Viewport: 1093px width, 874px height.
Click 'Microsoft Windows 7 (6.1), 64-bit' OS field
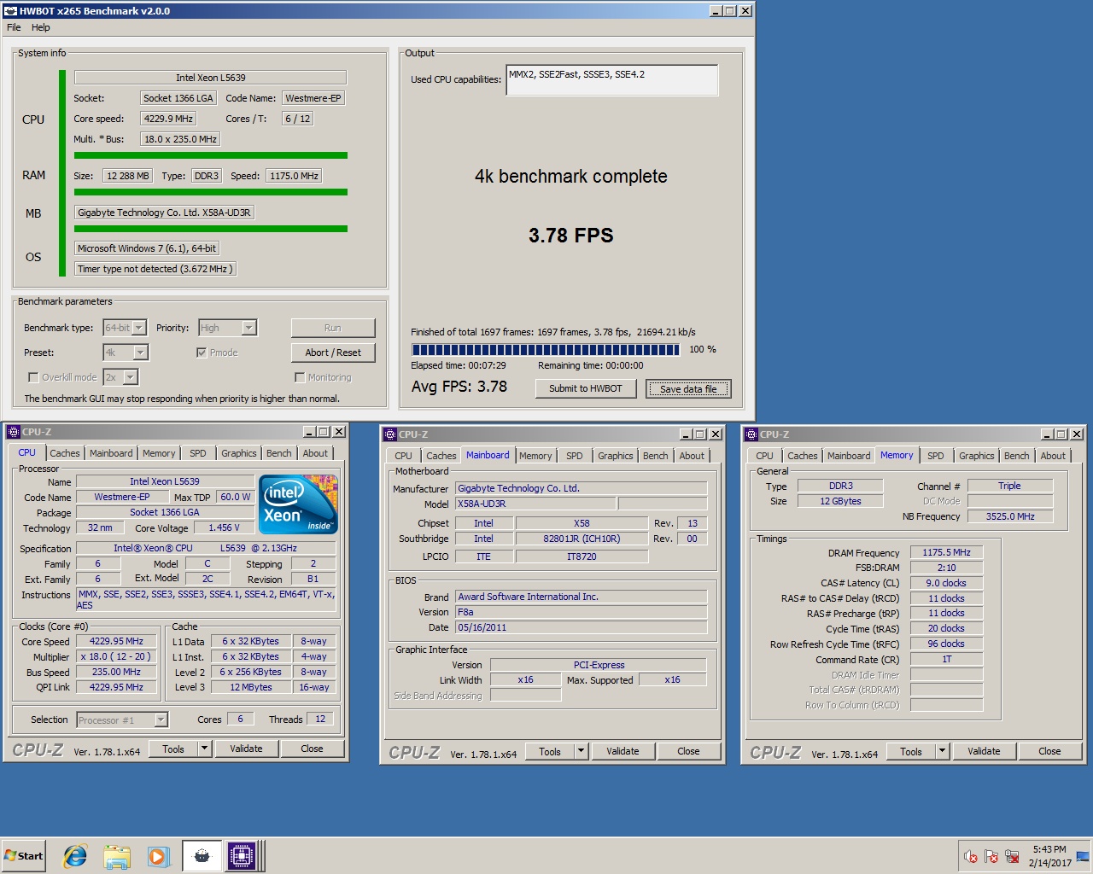point(147,248)
